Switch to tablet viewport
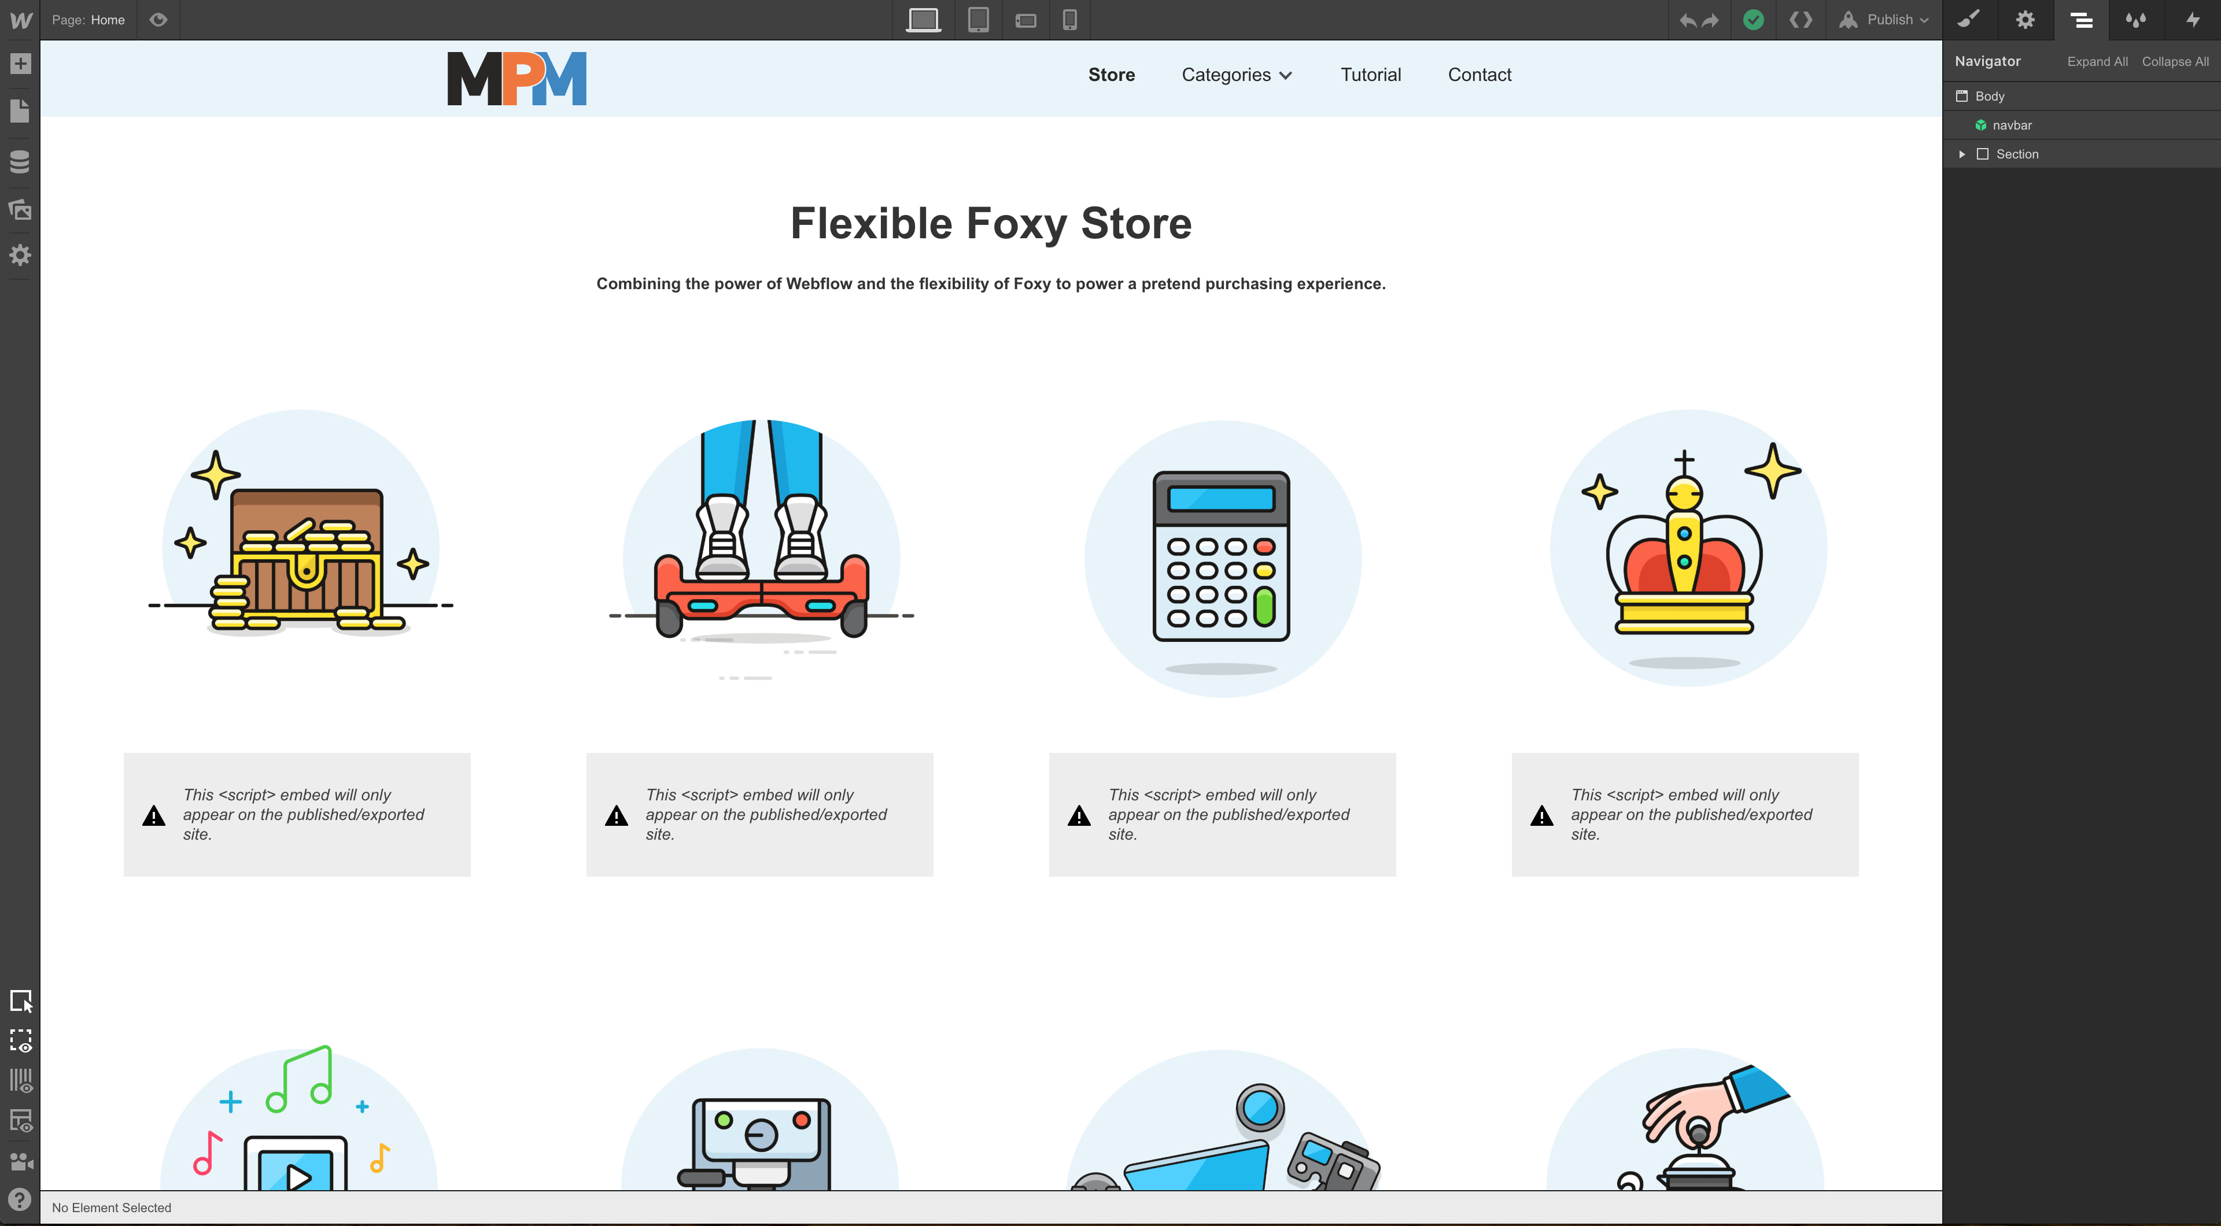This screenshot has width=2221, height=1226. click(977, 20)
